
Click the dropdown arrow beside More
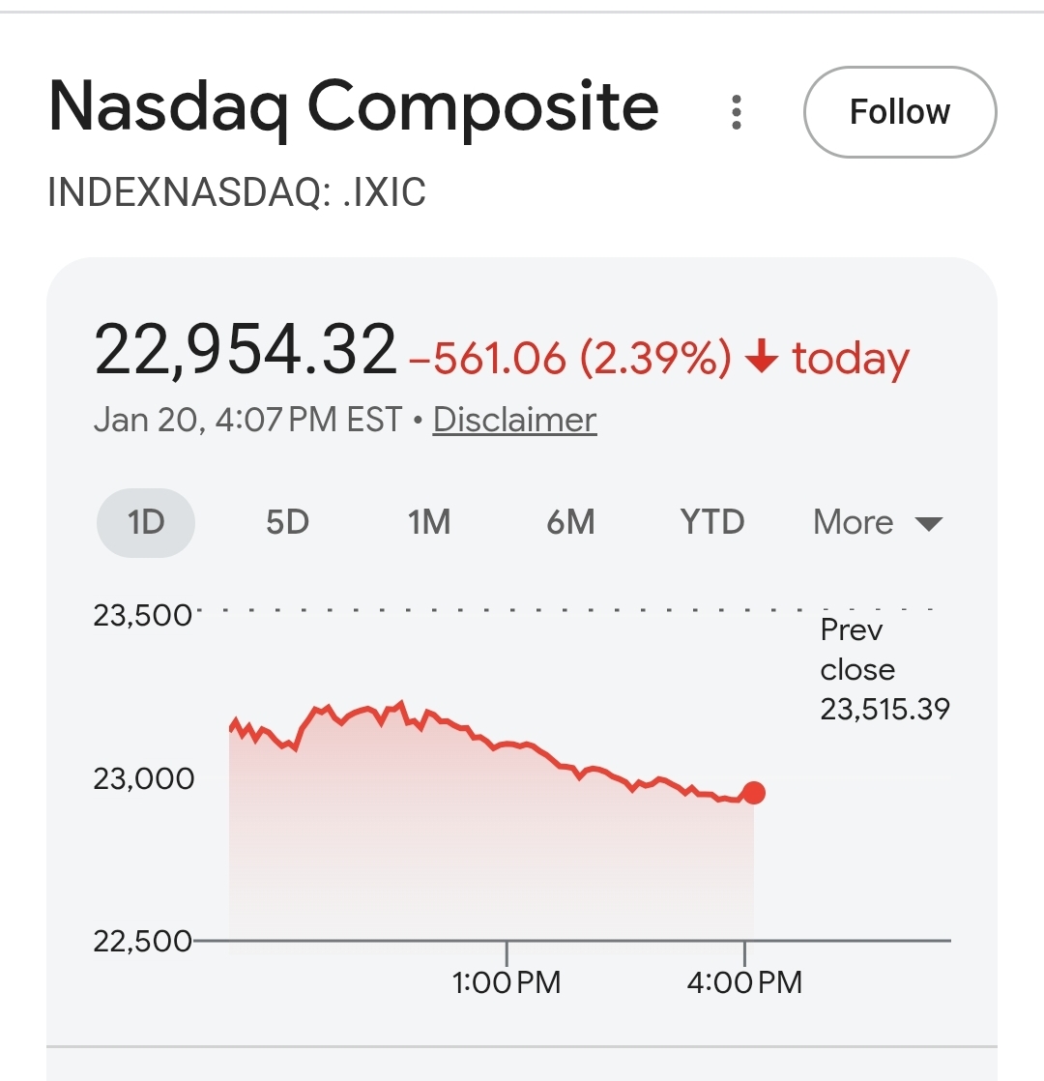[928, 524]
